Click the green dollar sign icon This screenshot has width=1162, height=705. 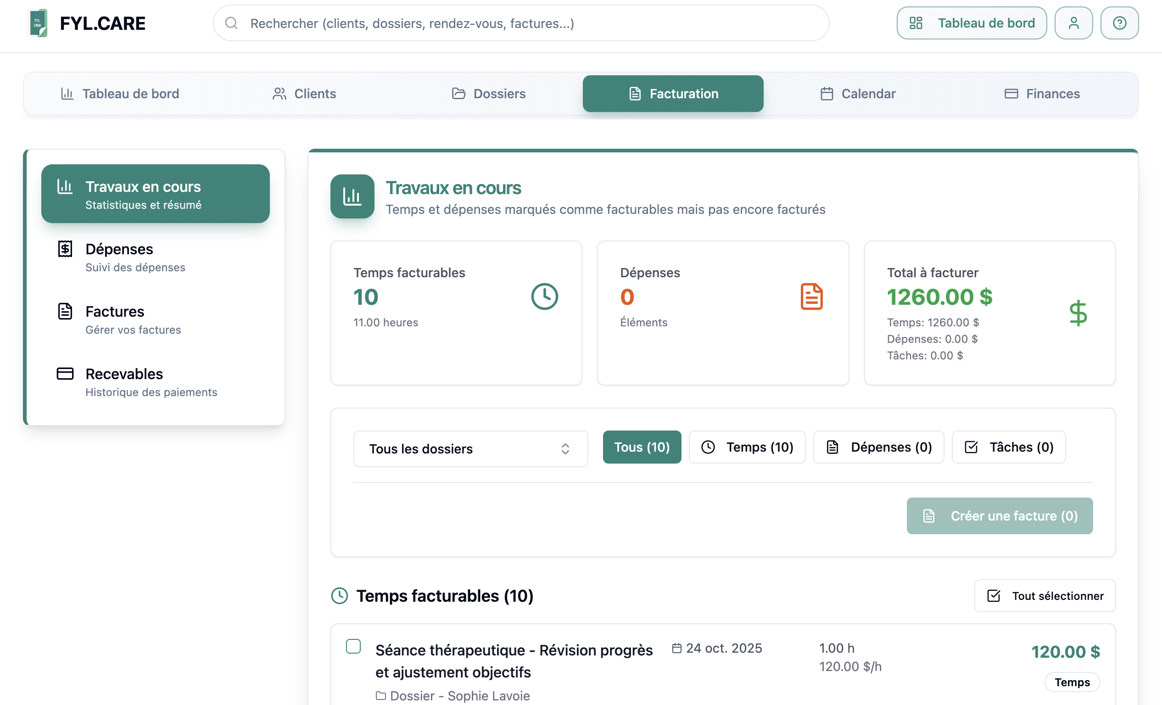click(1078, 313)
